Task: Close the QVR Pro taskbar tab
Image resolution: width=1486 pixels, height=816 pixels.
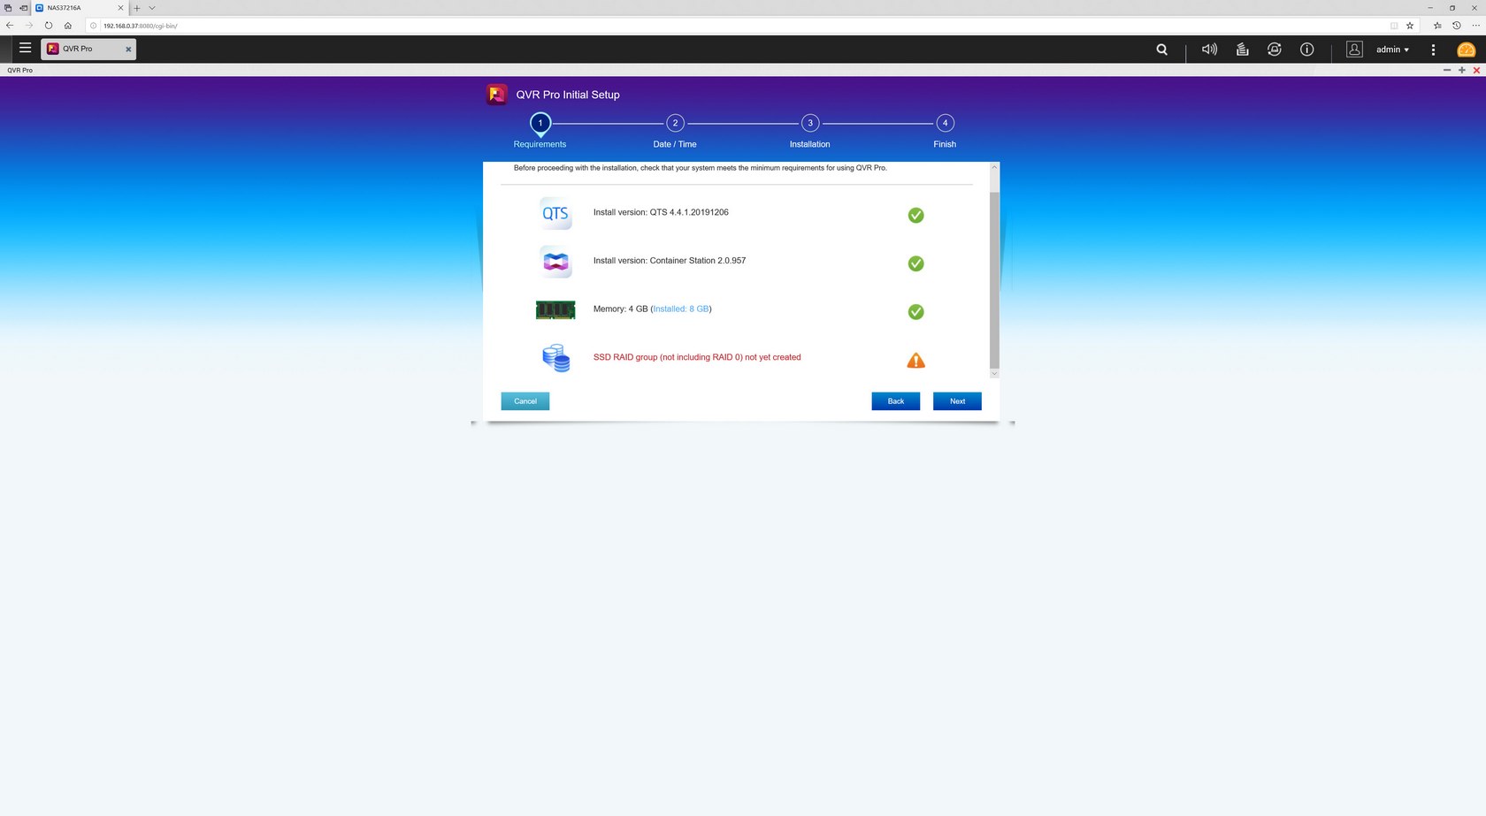Action: (x=128, y=50)
